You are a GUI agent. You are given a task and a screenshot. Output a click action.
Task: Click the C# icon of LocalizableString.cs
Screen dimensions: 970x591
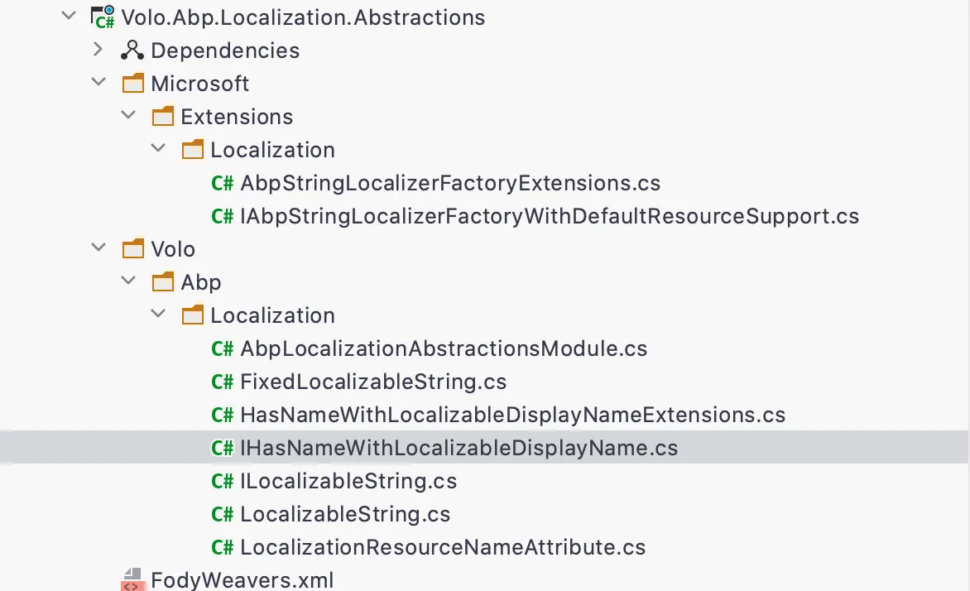[222, 514]
